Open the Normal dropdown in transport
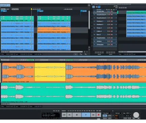The image size is (146, 123). [x=118, y=113]
